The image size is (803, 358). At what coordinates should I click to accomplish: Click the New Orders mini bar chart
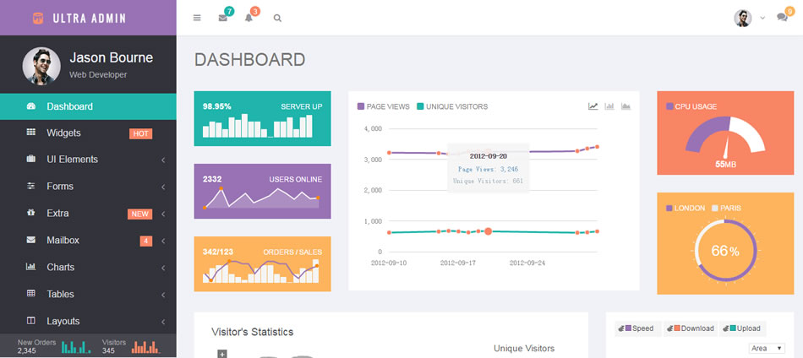coord(76,347)
